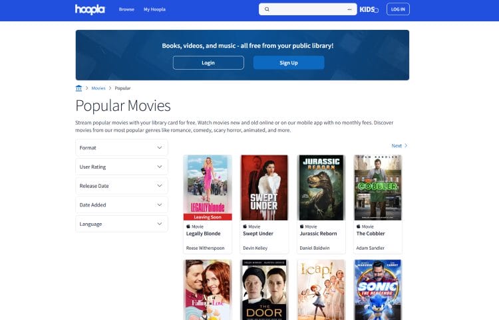Select the Jurassic Reborn movie poster
This screenshot has height=320, width=499.
click(x=321, y=187)
